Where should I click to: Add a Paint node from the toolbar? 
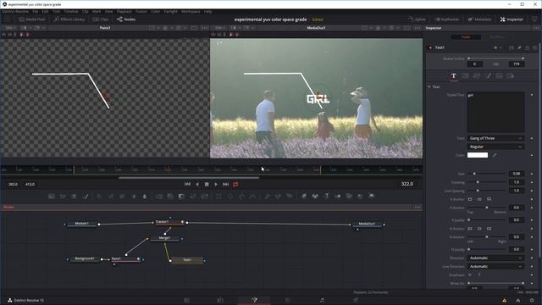(86, 196)
